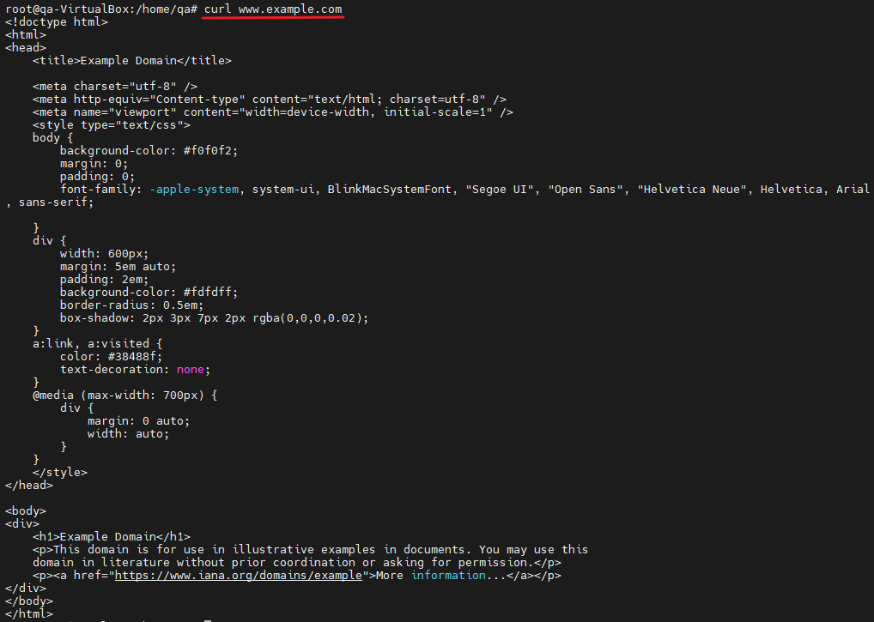874x622 pixels.
Task: Click the blue '-apple-system' text
Action: pyautogui.click(x=195, y=190)
